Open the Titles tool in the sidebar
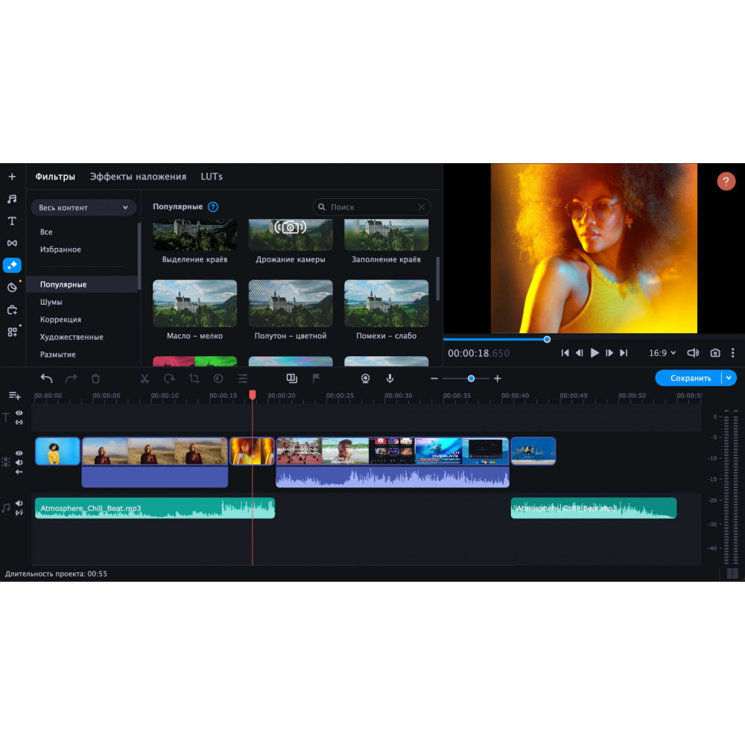The image size is (745, 745). [12, 221]
